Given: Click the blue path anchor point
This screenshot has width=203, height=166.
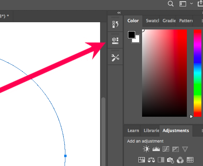Looking at the screenshot, I should point(65,156).
